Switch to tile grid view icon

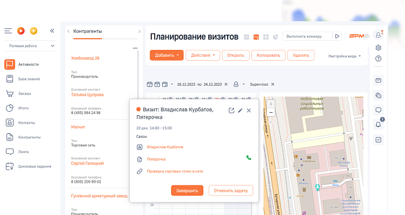tap(266, 37)
